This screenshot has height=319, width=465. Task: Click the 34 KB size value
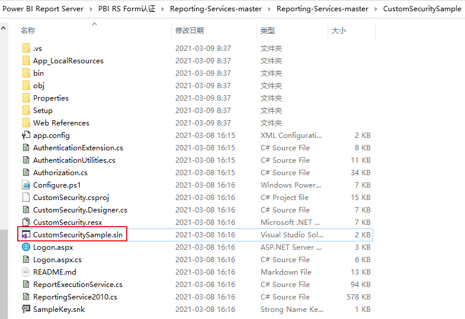click(x=361, y=172)
